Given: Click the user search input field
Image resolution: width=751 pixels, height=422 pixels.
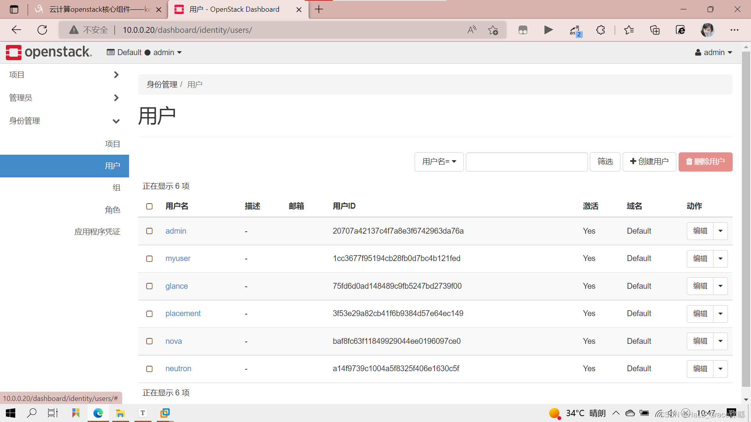Looking at the screenshot, I should click(x=526, y=161).
